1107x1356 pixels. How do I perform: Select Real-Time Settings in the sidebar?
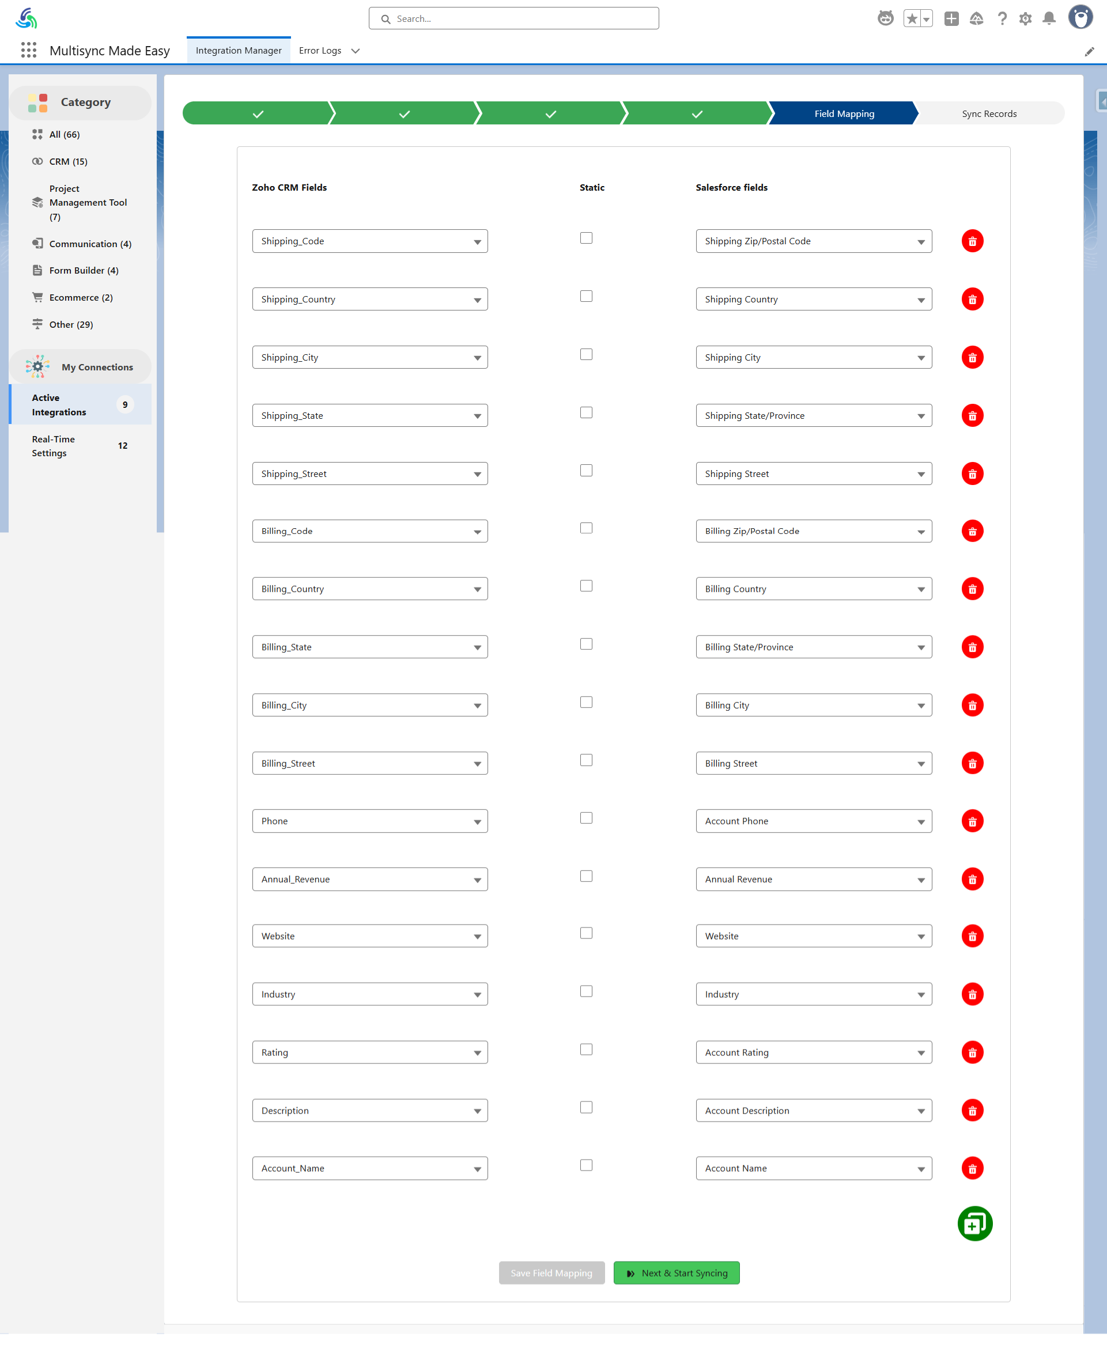54,446
